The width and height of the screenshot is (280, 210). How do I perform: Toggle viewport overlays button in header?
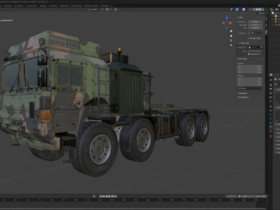click(x=243, y=9)
